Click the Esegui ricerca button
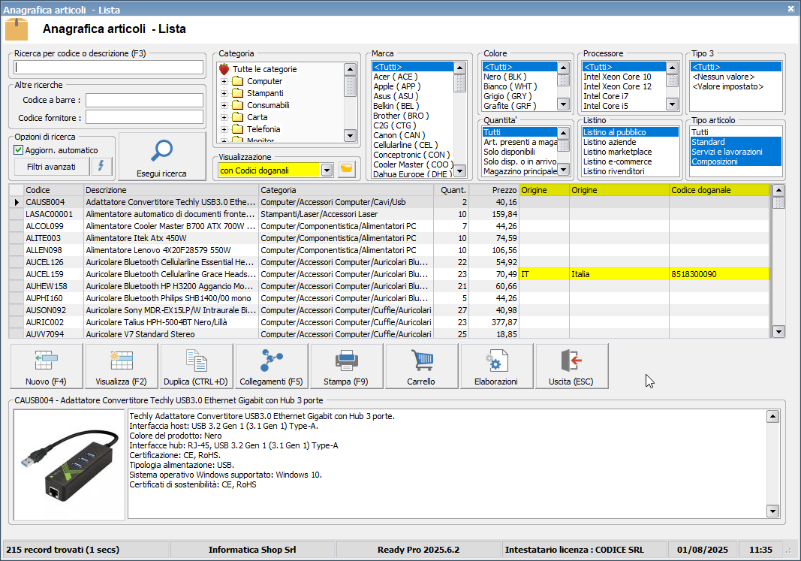This screenshot has width=801, height=561. click(161, 157)
